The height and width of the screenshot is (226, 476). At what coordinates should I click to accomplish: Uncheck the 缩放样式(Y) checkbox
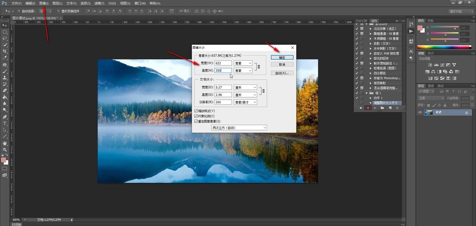(x=196, y=111)
